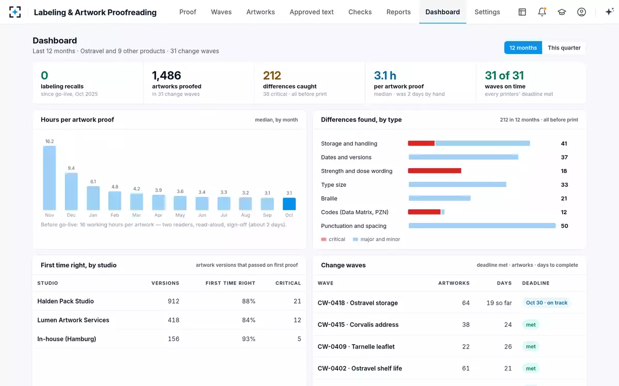Select the 12 months range
Screen dimensions: 619x386
pyautogui.click(x=523, y=48)
